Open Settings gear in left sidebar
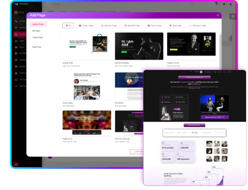Screen dimensions: 248x190 (16, 66)
